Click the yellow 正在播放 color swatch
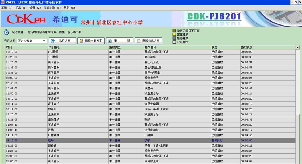 (x=174, y=35)
